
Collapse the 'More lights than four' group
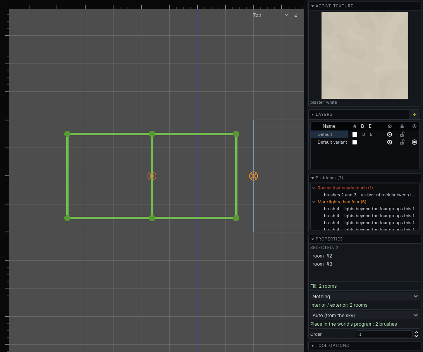314,202
